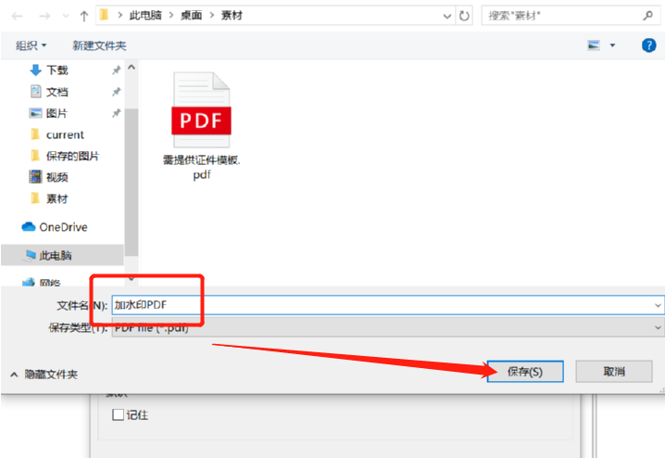Change view with the view icon
This screenshot has height=458, width=665.
[594, 45]
